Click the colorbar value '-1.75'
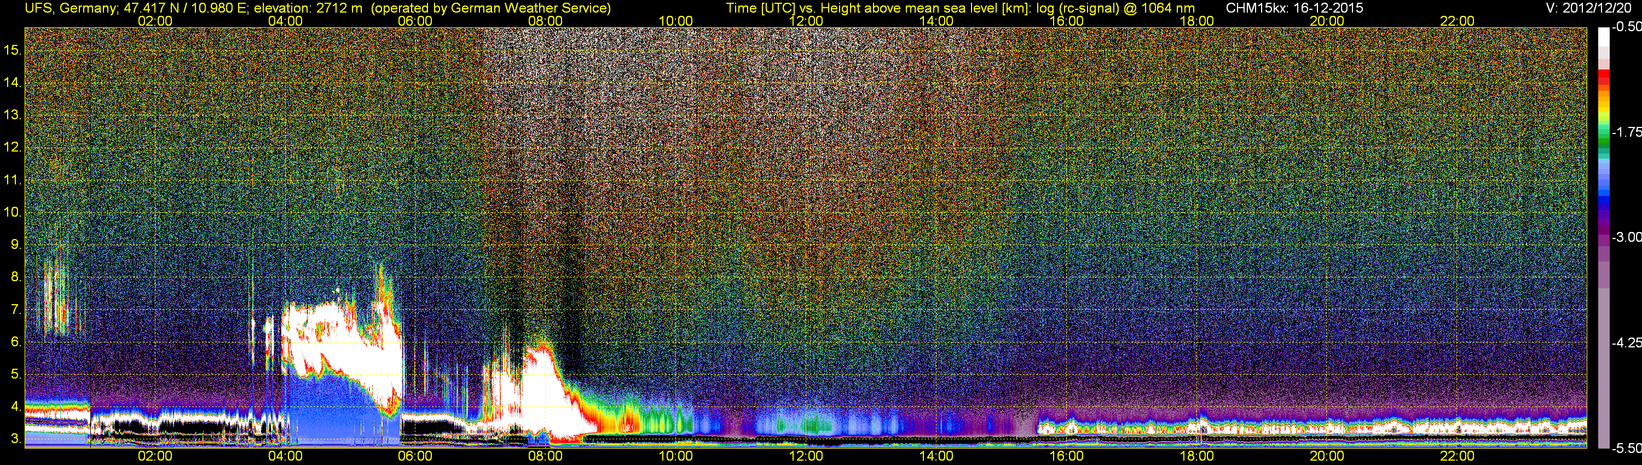1642x465 pixels. coord(1626,132)
